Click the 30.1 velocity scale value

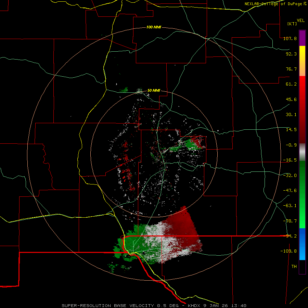coord(291,115)
